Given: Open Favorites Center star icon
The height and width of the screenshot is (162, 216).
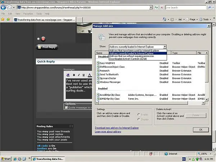Looking at the screenshot, I should pos(3,19).
